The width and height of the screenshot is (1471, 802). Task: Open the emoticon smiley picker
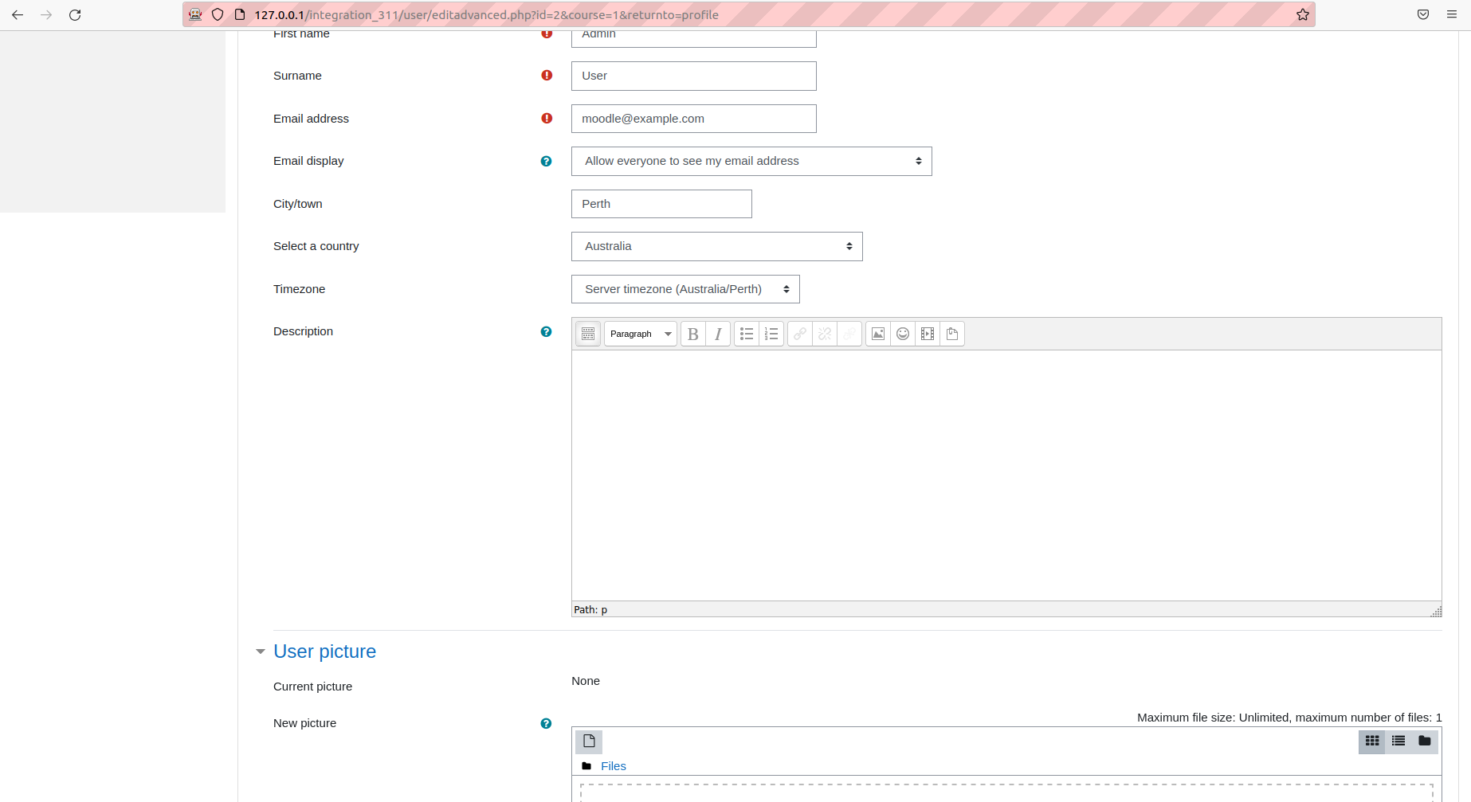(x=903, y=334)
